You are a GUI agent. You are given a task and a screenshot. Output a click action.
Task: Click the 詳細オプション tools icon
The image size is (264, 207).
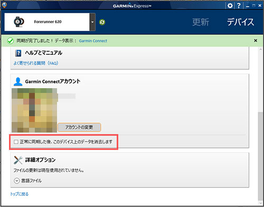[x=18, y=160]
